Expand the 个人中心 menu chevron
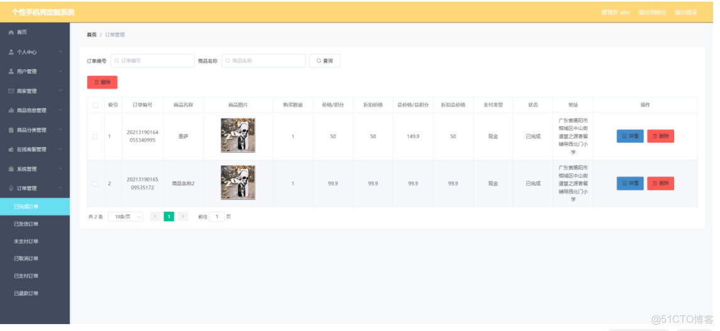720x331 pixels. tap(60, 52)
